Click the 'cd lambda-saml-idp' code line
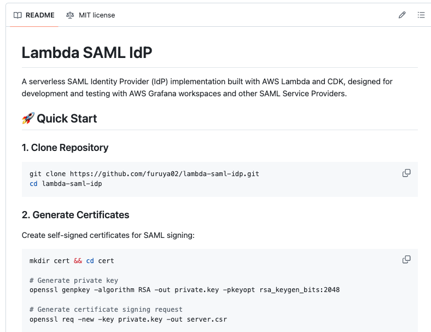This screenshot has width=431, height=332. [66, 184]
